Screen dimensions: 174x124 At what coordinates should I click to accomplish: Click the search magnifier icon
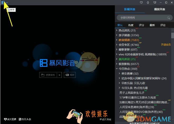[x=168, y=18]
